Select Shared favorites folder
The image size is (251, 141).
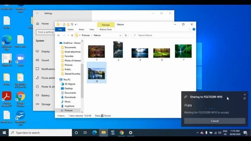click(x=71, y=74)
